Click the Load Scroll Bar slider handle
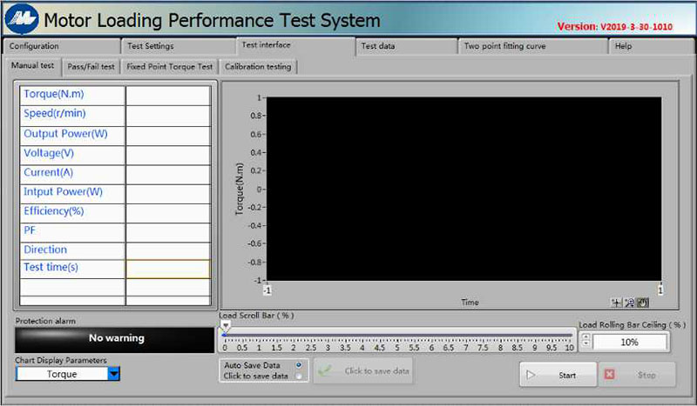 tap(225, 326)
